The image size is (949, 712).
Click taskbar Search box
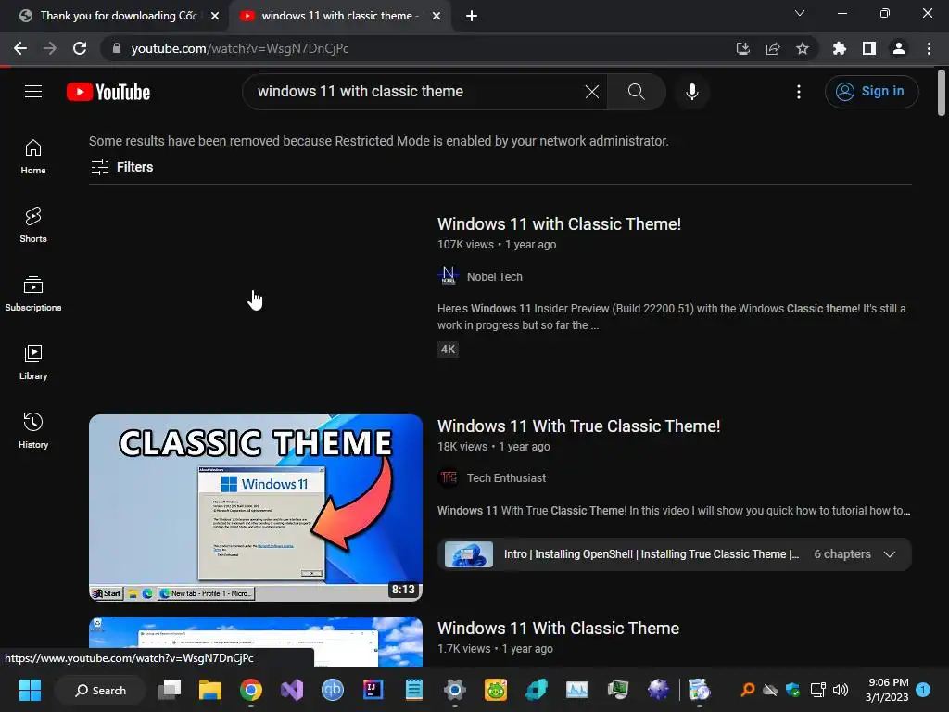point(100,690)
